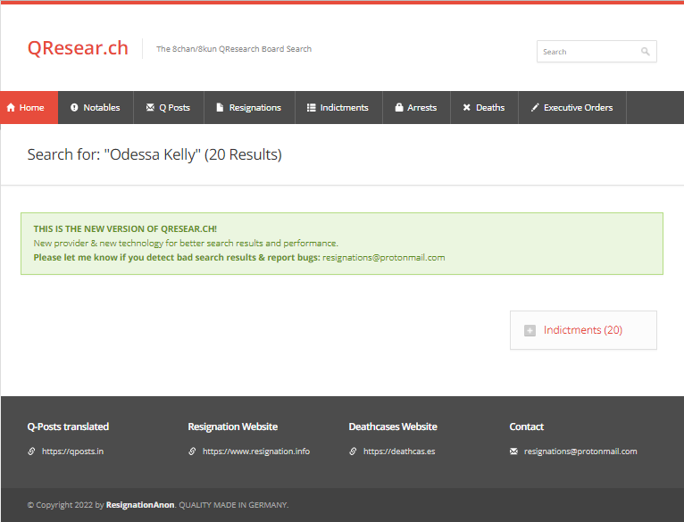Open the Q Posts menu item
684x522 pixels.
tap(169, 107)
